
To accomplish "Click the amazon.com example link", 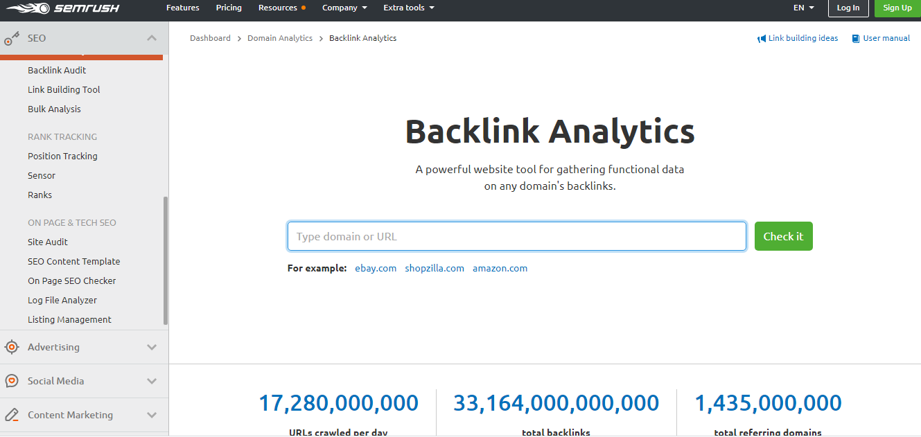I will [500, 268].
